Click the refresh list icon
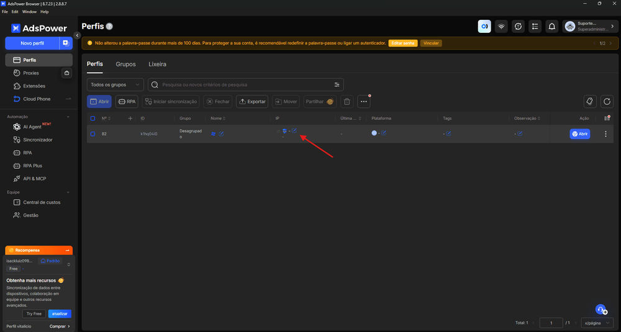 (607, 102)
